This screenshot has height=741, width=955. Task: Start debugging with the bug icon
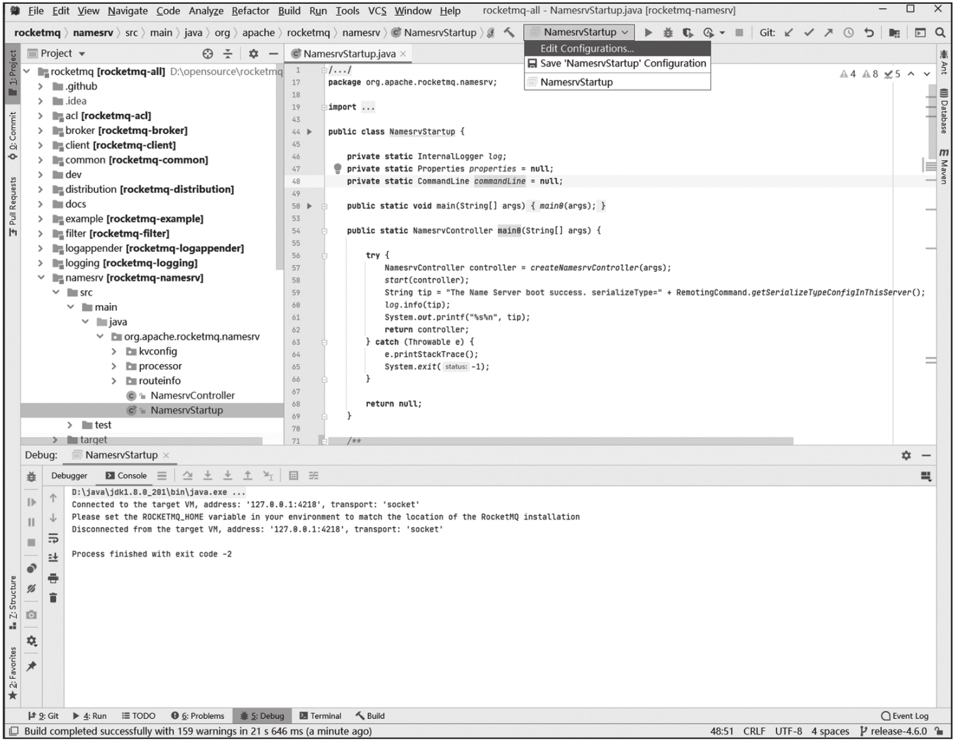point(668,32)
